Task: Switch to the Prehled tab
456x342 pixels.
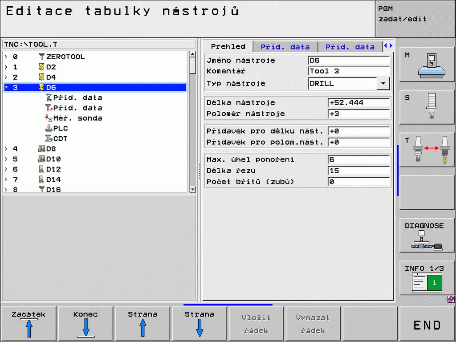Action: [228, 46]
